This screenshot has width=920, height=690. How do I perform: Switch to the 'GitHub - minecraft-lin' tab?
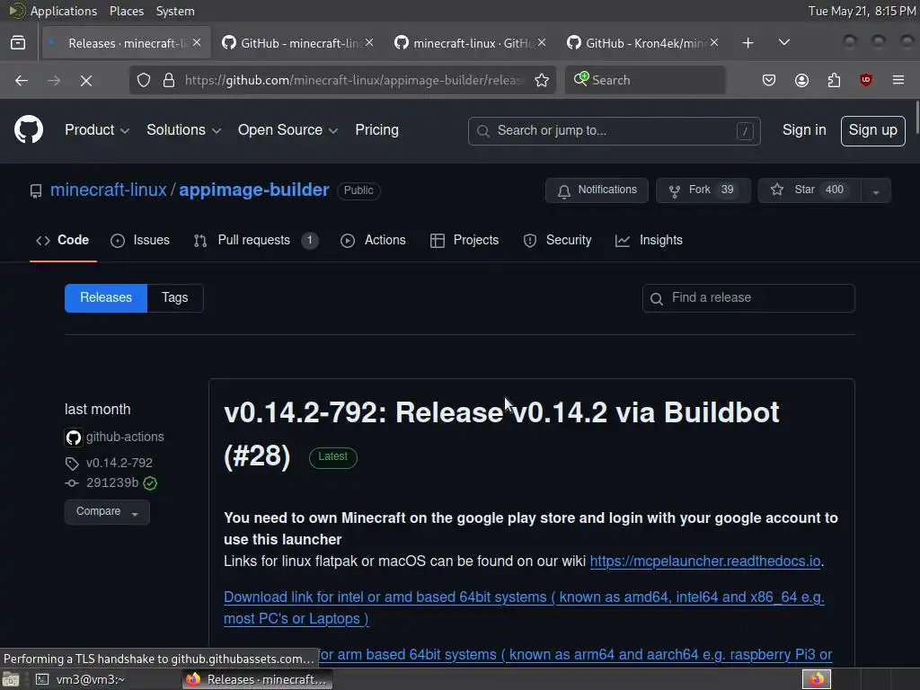(297, 43)
